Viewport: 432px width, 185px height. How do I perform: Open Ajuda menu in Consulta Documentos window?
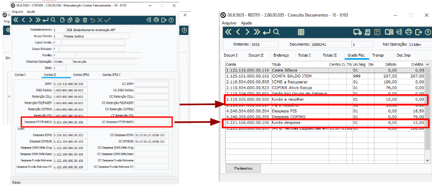tap(246, 23)
